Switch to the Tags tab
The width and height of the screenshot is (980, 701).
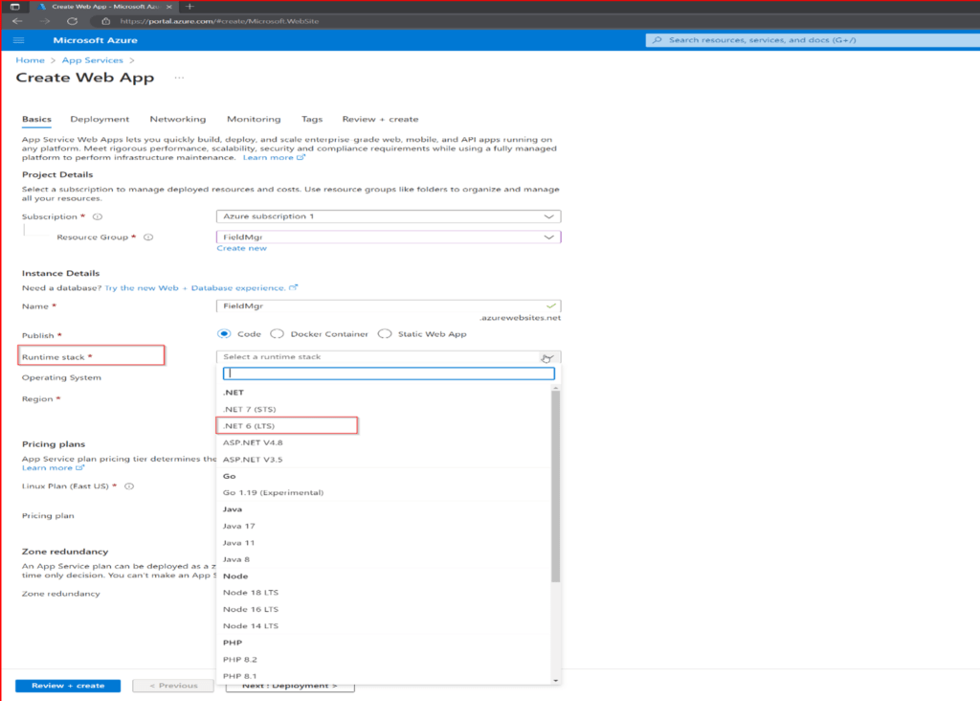point(312,119)
